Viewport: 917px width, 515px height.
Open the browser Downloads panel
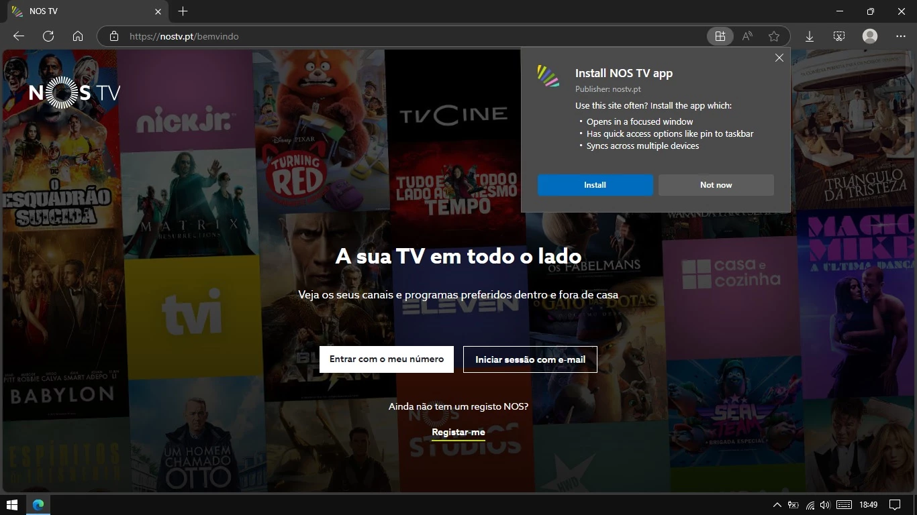point(810,36)
